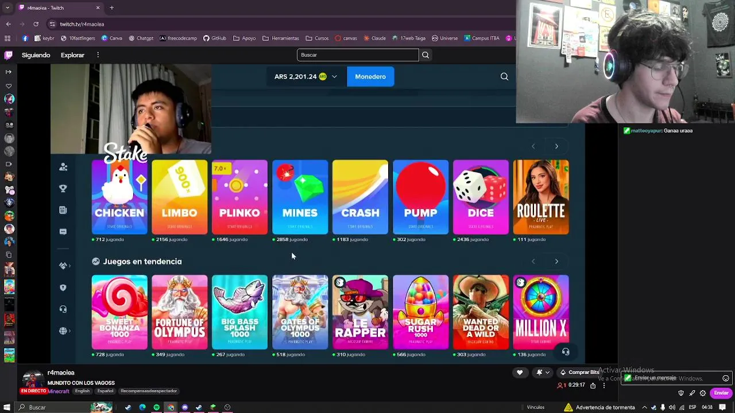
Task: Follow channel with the heart icon
Action: coord(520,372)
